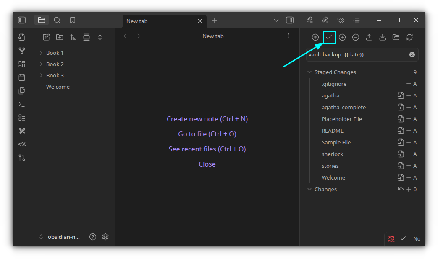This screenshot has width=438, height=259.
Task: Open the terminal icon in the left ribbon
Action: point(21,104)
